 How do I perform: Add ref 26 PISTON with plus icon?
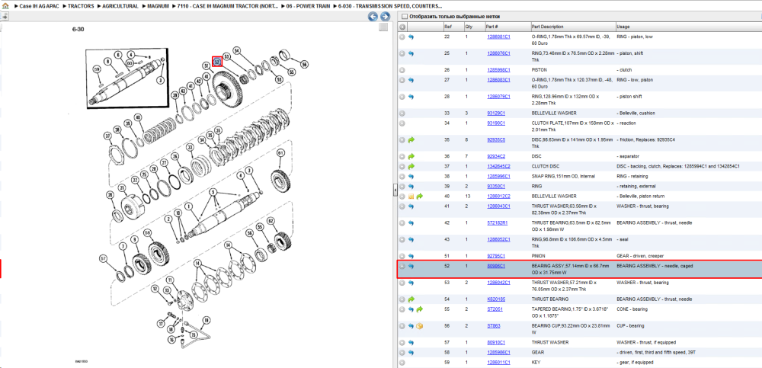click(402, 70)
